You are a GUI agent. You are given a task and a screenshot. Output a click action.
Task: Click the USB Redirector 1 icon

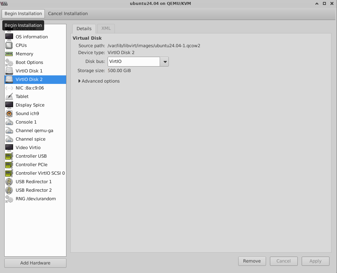pyautogui.click(x=9, y=182)
